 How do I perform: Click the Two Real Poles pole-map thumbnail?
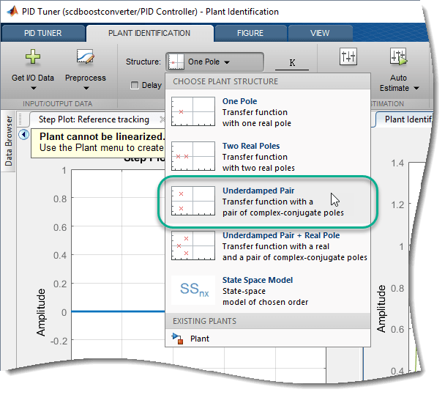pos(193,156)
